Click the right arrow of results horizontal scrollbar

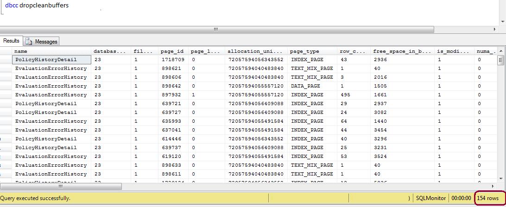[x=493, y=187]
